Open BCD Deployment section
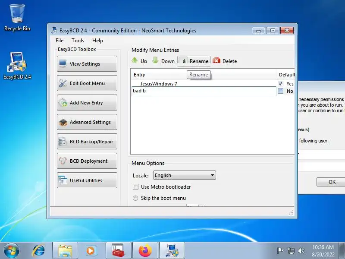 tap(87, 161)
